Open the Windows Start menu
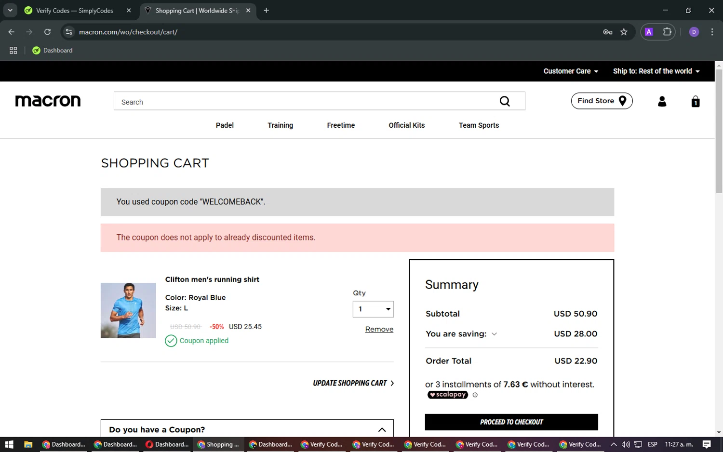The width and height of the screenshot is (723, 452). 9,444
